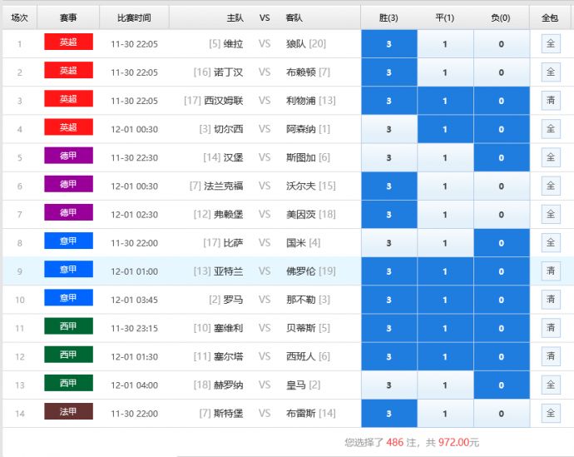
Task: Toggle draw (1) for 诺丁汉 vs 布赖顿
Action: point(445,72)
